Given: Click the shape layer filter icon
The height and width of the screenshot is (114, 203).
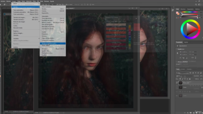Looking at the screenshot, I should pyautogui.click(x=198, y=73).
